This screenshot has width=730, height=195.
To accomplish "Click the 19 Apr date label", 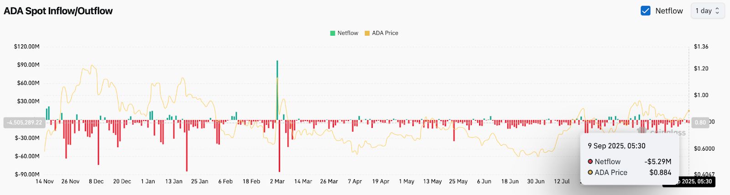I will click(381, 181).
